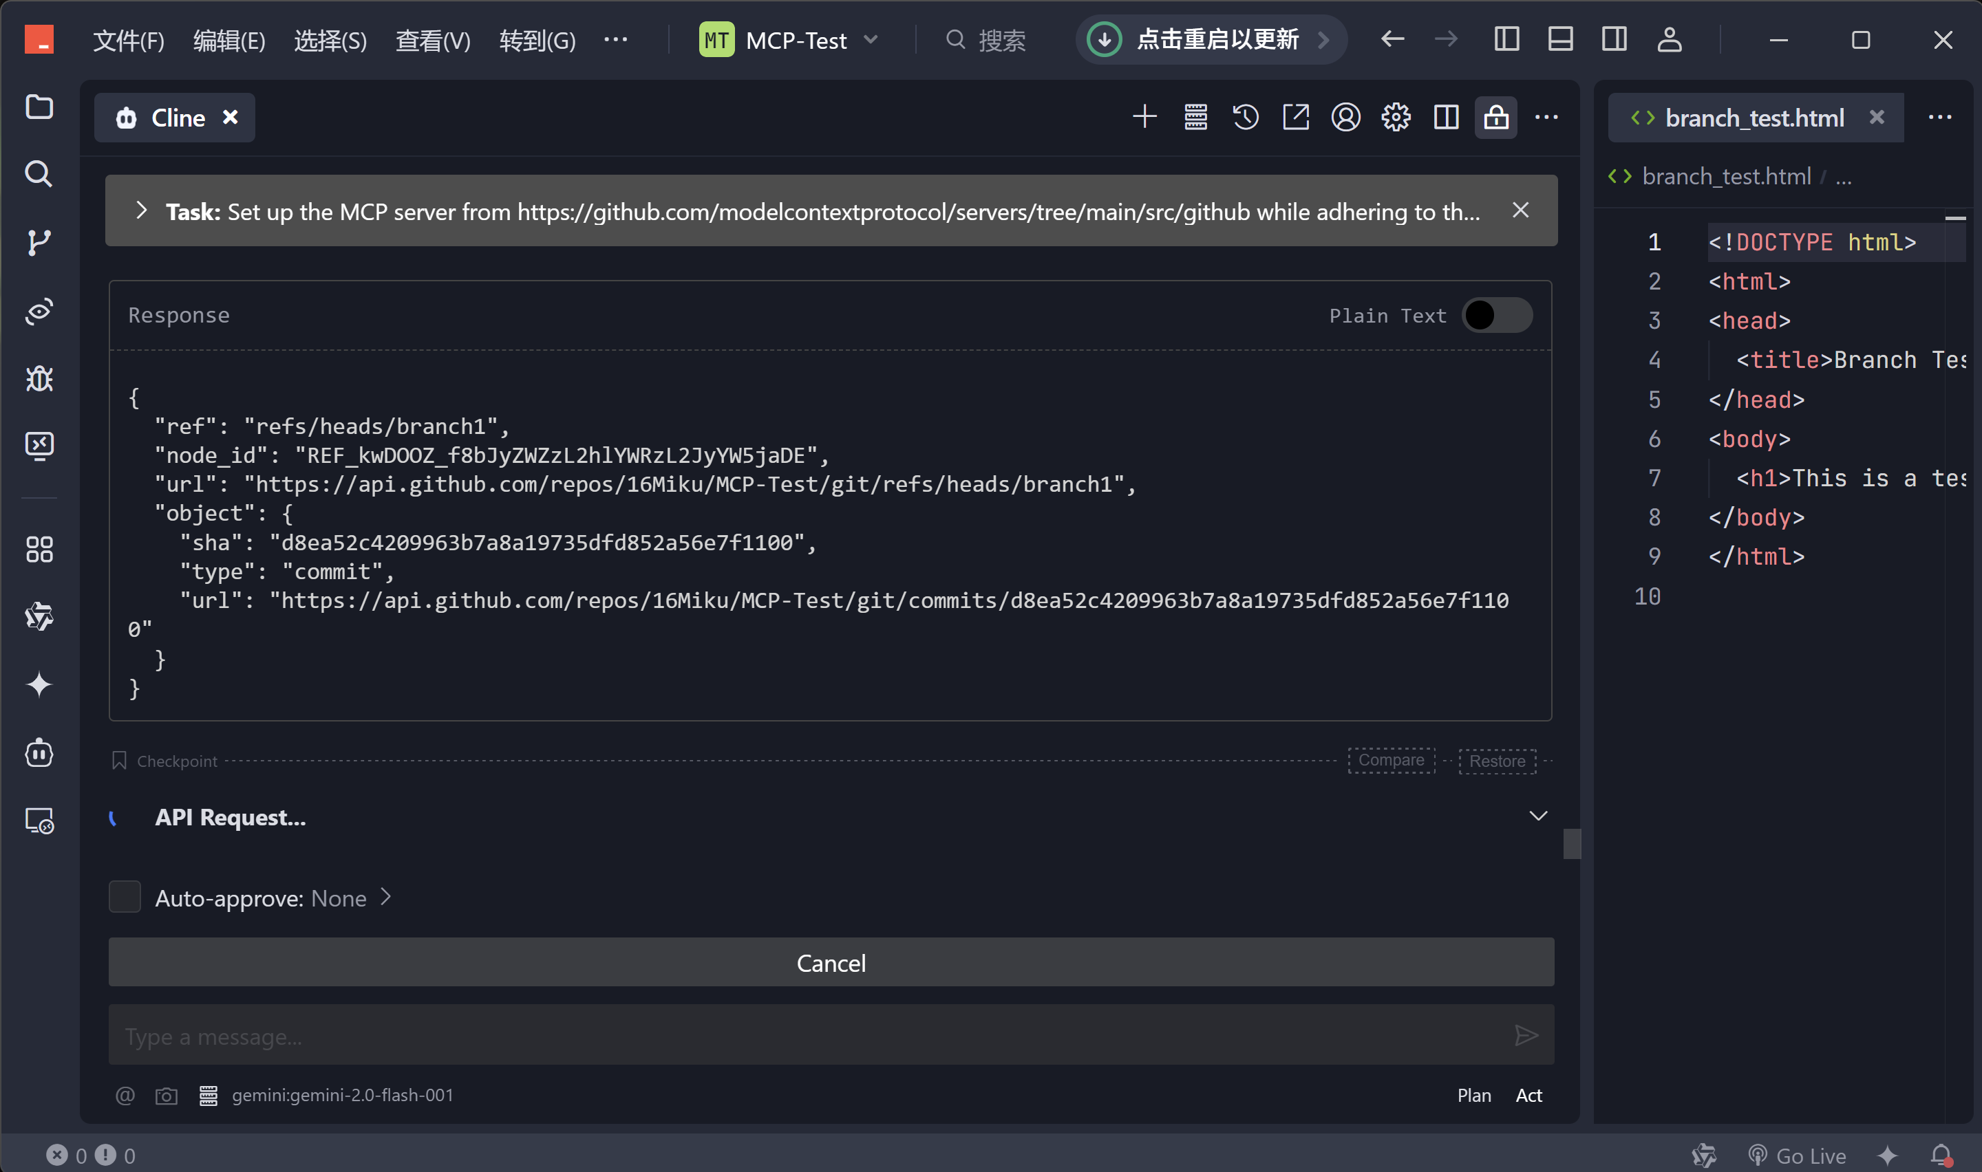Click the Cline history clock icon
Screen dimensions: 1982x1172
point(1245,118)
